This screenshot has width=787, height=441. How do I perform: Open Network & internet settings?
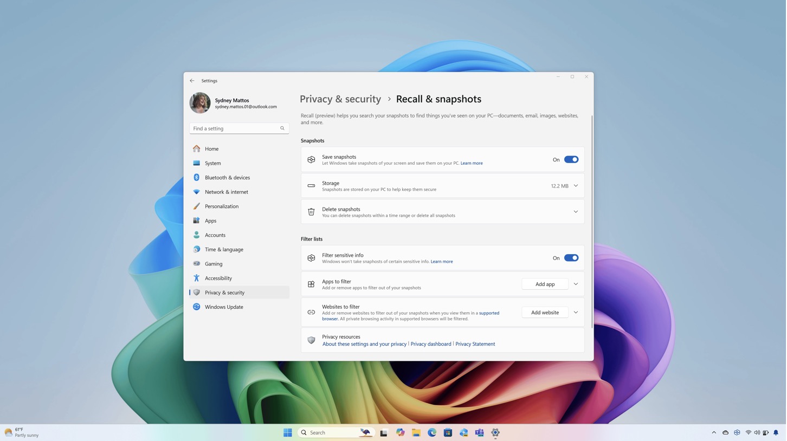pos(226,192)
